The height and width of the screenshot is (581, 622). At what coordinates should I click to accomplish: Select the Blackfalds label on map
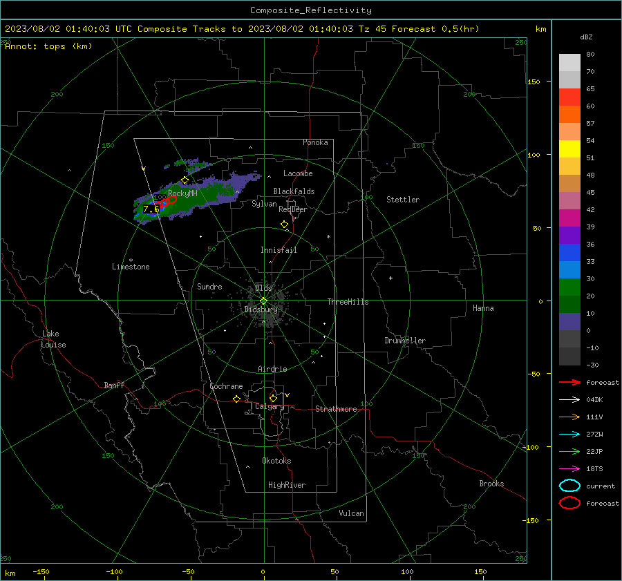tap(294, 191)
